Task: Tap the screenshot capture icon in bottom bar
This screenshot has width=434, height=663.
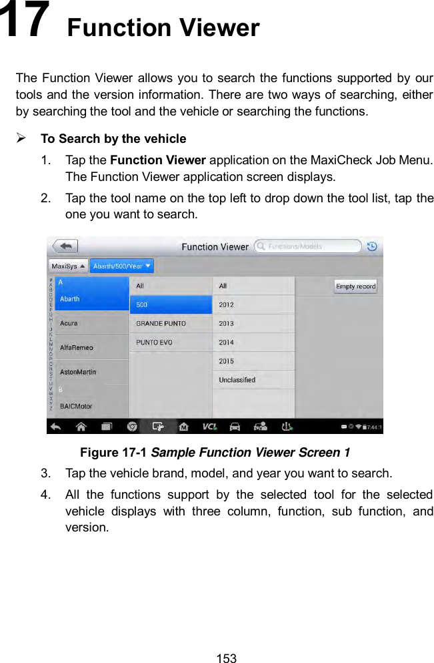Action: coord(158,427)
